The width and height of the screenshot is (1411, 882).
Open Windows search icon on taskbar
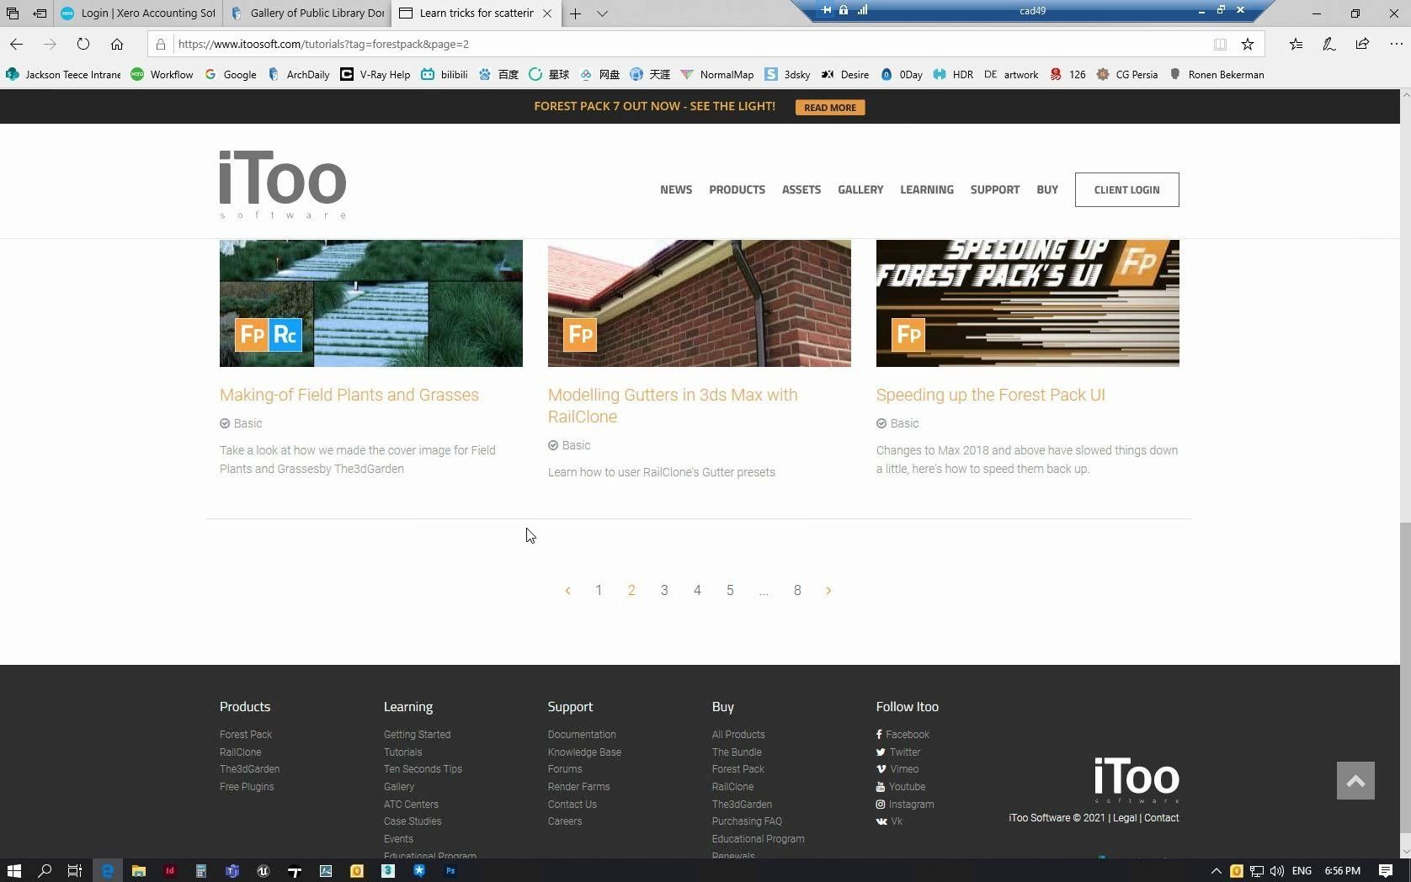(x=45, y=871)
